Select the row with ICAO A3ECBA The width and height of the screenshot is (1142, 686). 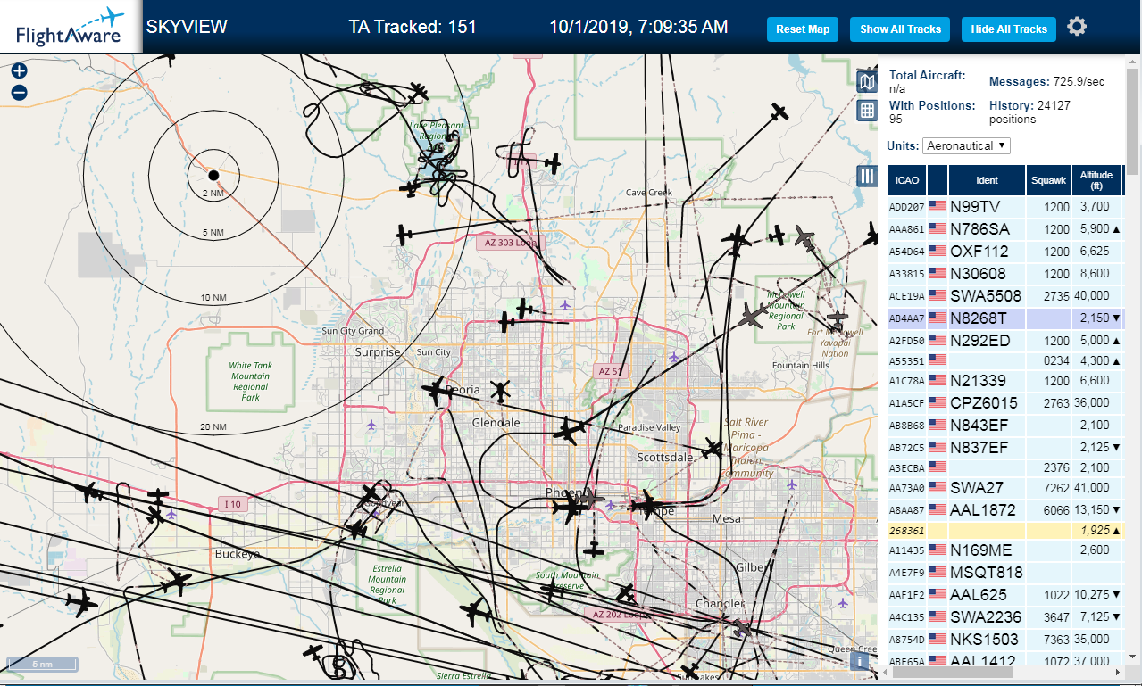1006,467
